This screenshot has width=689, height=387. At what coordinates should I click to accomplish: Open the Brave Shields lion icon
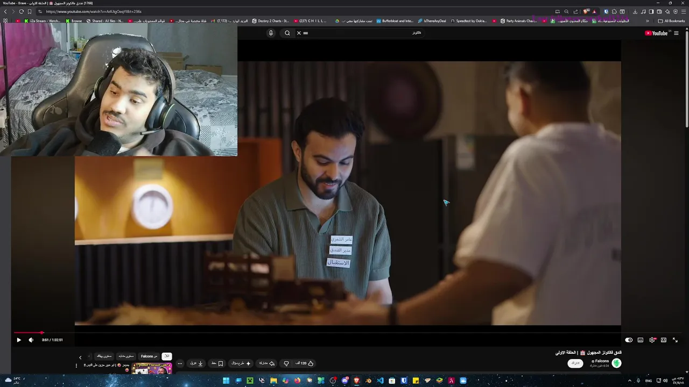pyautogui.click(x=585, y=11)
